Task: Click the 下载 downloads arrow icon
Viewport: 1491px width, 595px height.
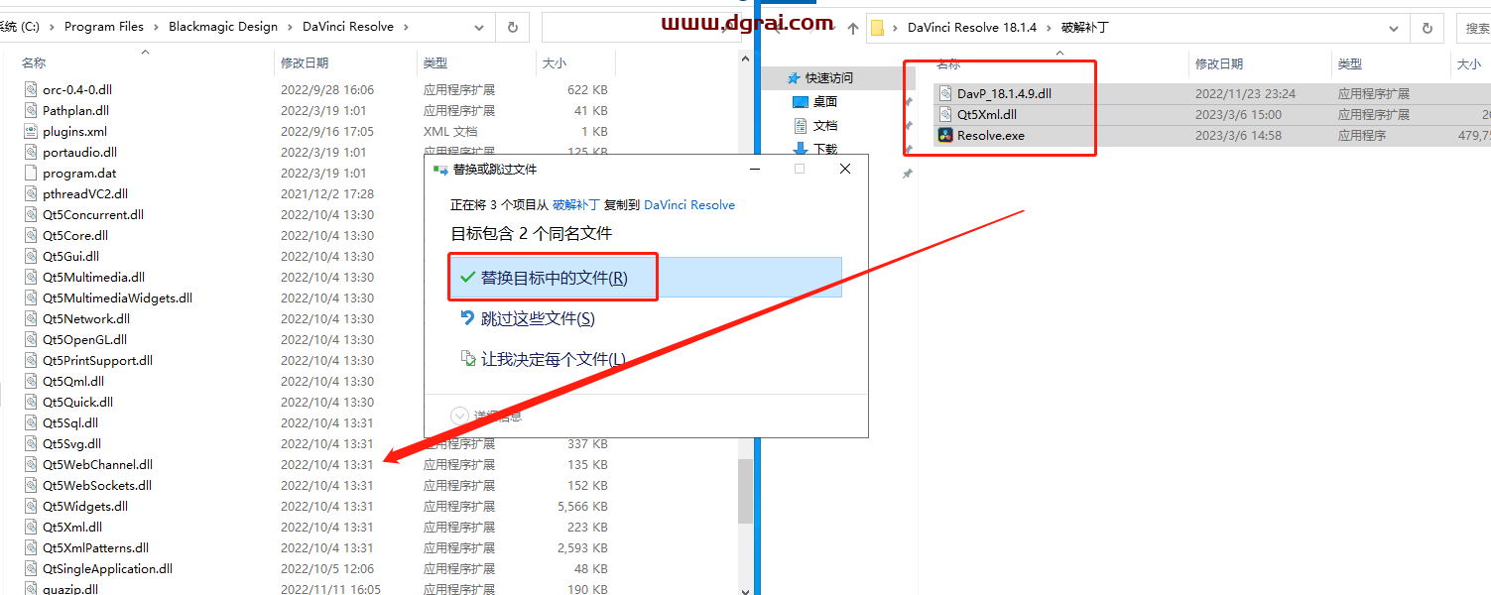Action: (801, 149)
